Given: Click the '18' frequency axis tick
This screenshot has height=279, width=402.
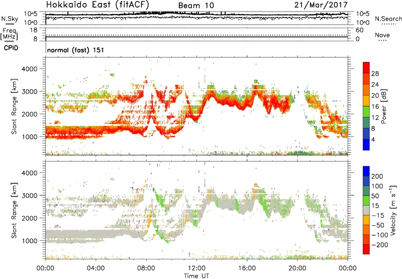Looking at the screenshot, I should (33, 30).
